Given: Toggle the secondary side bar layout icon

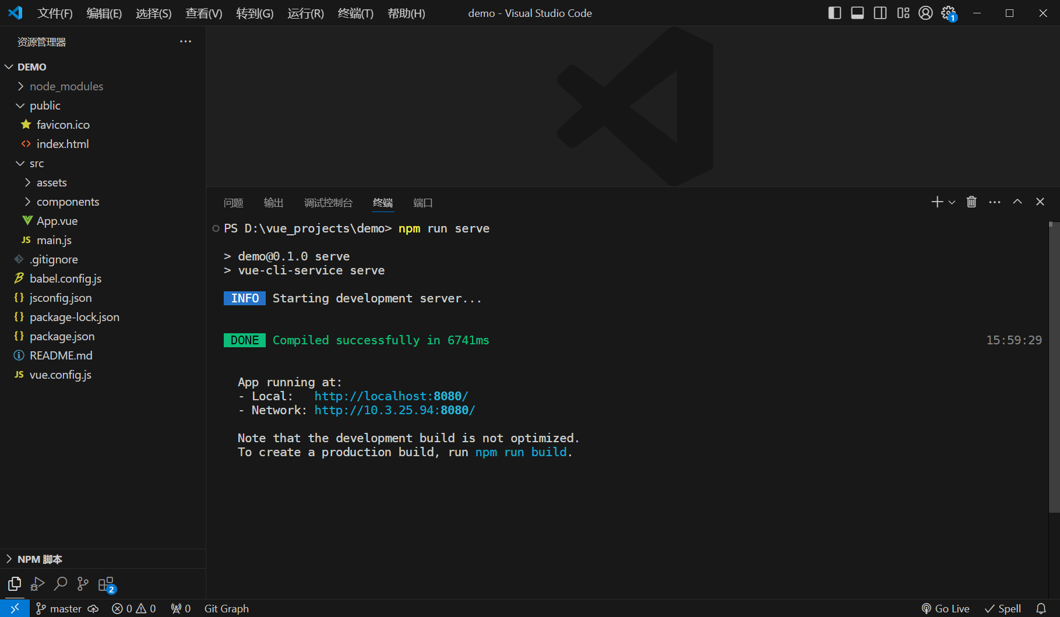Looking at the screenshot, I should coord(880,13).
